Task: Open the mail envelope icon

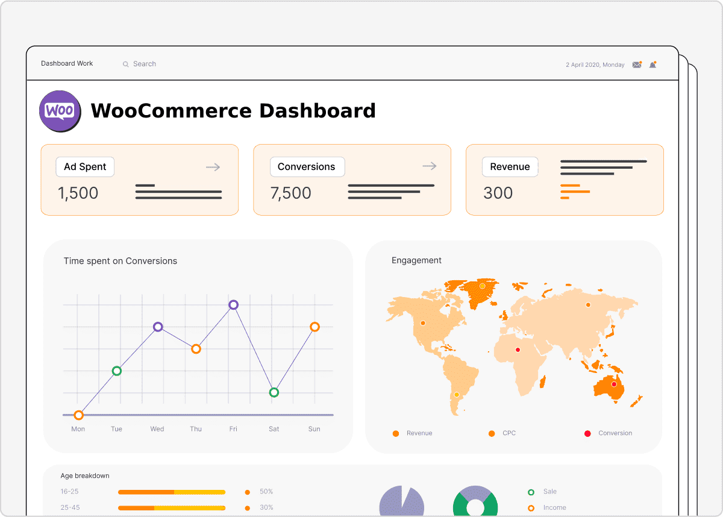Action: click(637, 64)
